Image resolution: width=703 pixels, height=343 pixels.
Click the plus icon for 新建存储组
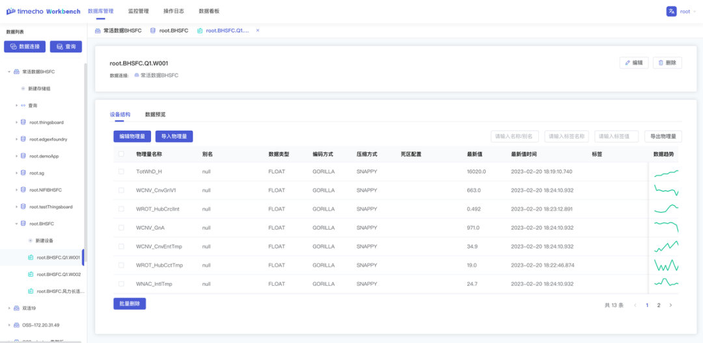[x=23, y=89]
